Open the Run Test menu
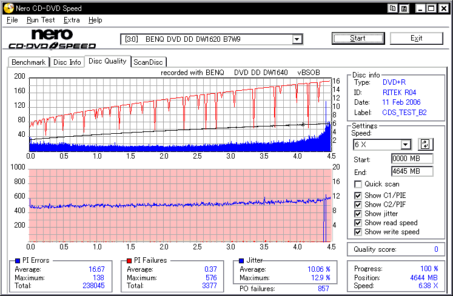 41,20
